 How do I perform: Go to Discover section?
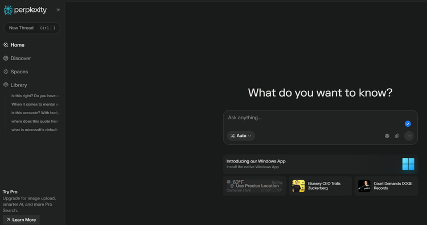[20, 58]
